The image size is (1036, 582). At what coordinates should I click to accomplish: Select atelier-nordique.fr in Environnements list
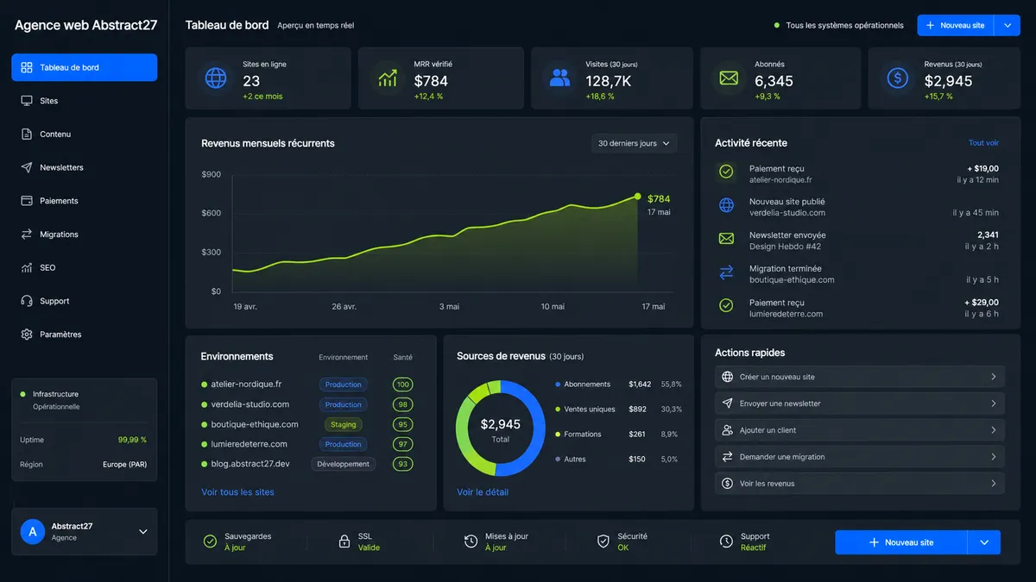tap(246, 385)
